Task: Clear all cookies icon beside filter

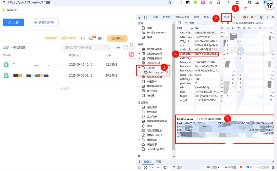Action: point(222,23)
